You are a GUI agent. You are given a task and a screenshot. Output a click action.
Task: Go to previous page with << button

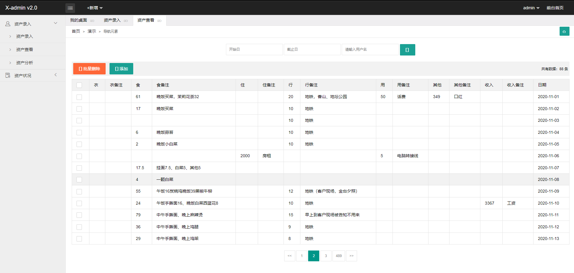[290, 256]
